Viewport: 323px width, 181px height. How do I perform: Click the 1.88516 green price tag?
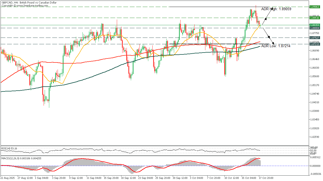point(314,18)
